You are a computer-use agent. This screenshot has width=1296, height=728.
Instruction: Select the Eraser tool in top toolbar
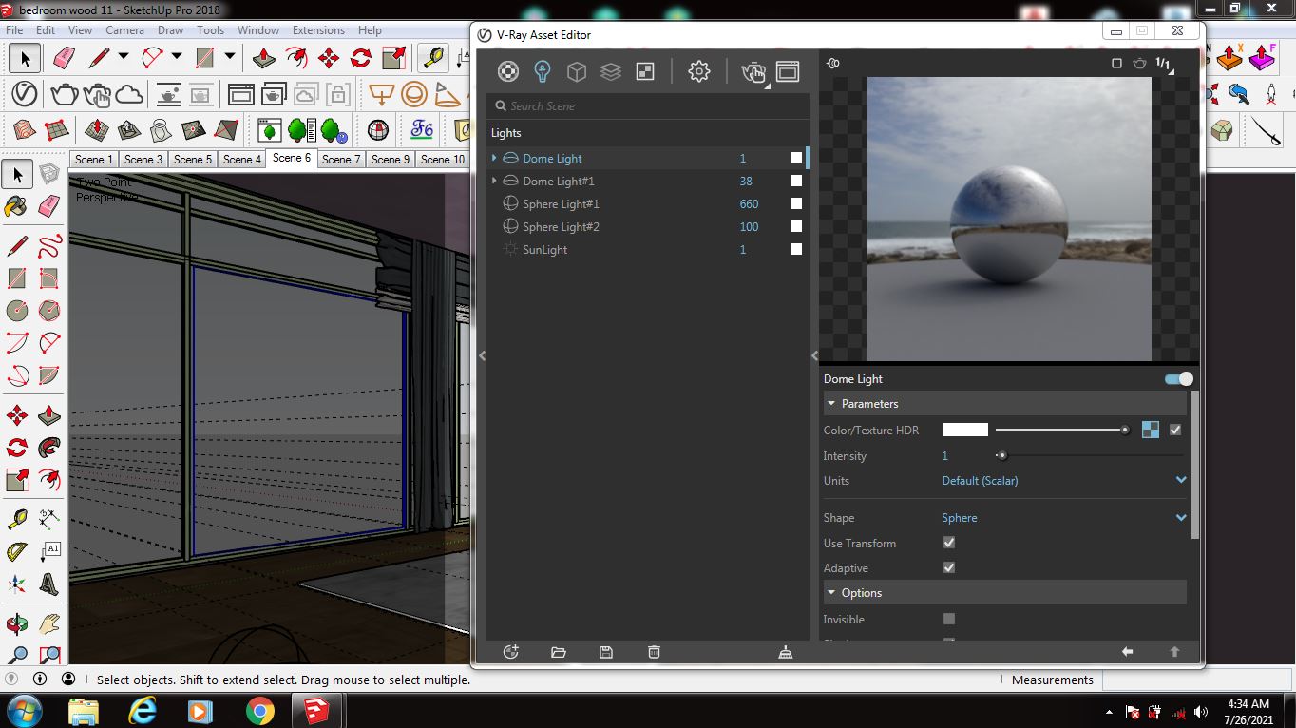click(64, 59)
